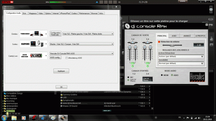Open the AVANCÉ tab
The image size is (216, 121).
point(187,36)
